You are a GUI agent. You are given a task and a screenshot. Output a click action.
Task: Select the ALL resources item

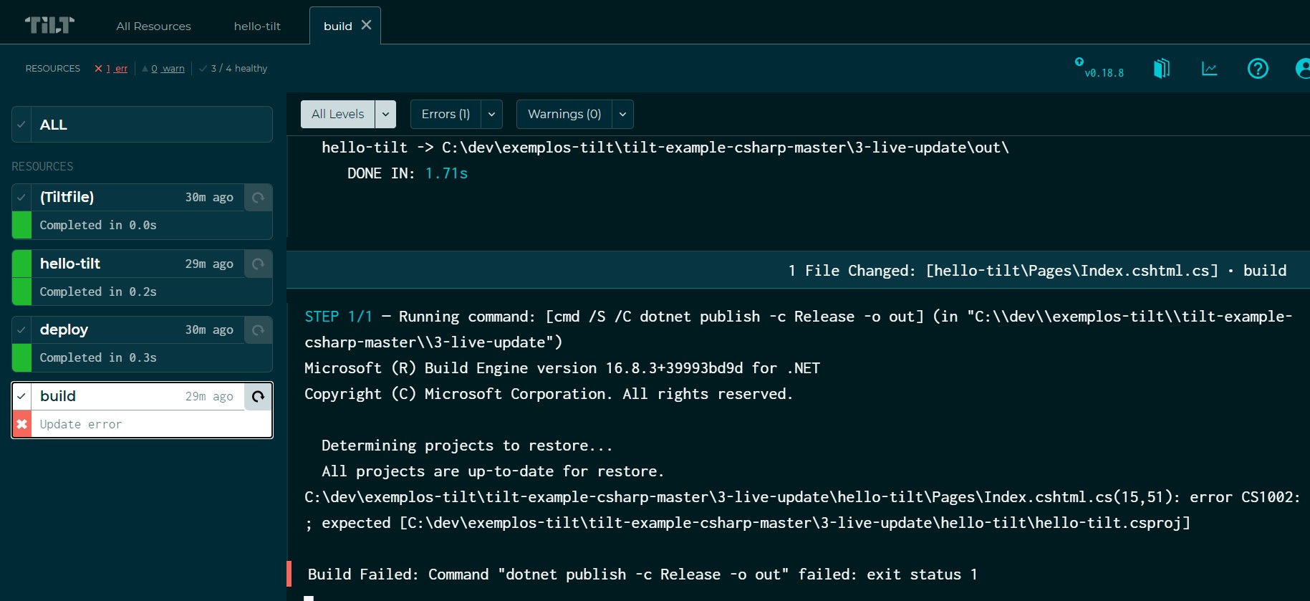pos(142,125)
